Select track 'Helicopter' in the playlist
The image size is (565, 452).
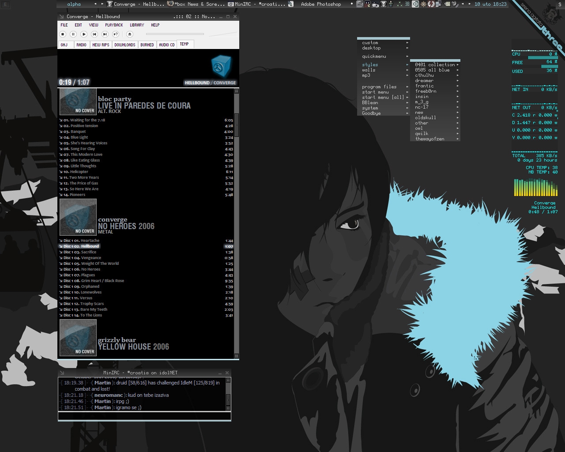(146, 172)
